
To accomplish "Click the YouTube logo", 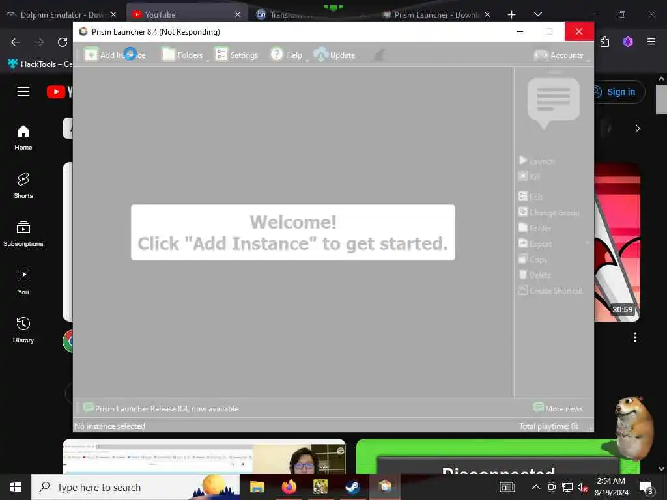I will pos(59,91).
